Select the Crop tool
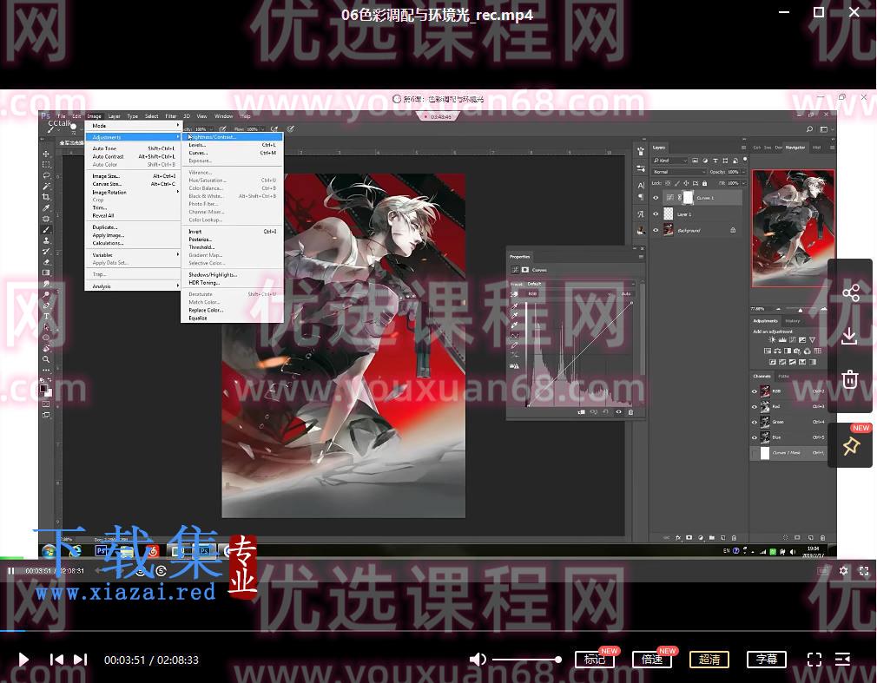The width and height of the screenshot is (877, 683). click(46, 197)
